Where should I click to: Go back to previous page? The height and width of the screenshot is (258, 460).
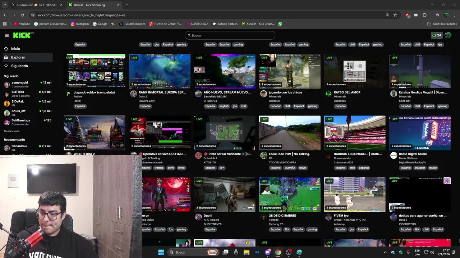point(5,15)
